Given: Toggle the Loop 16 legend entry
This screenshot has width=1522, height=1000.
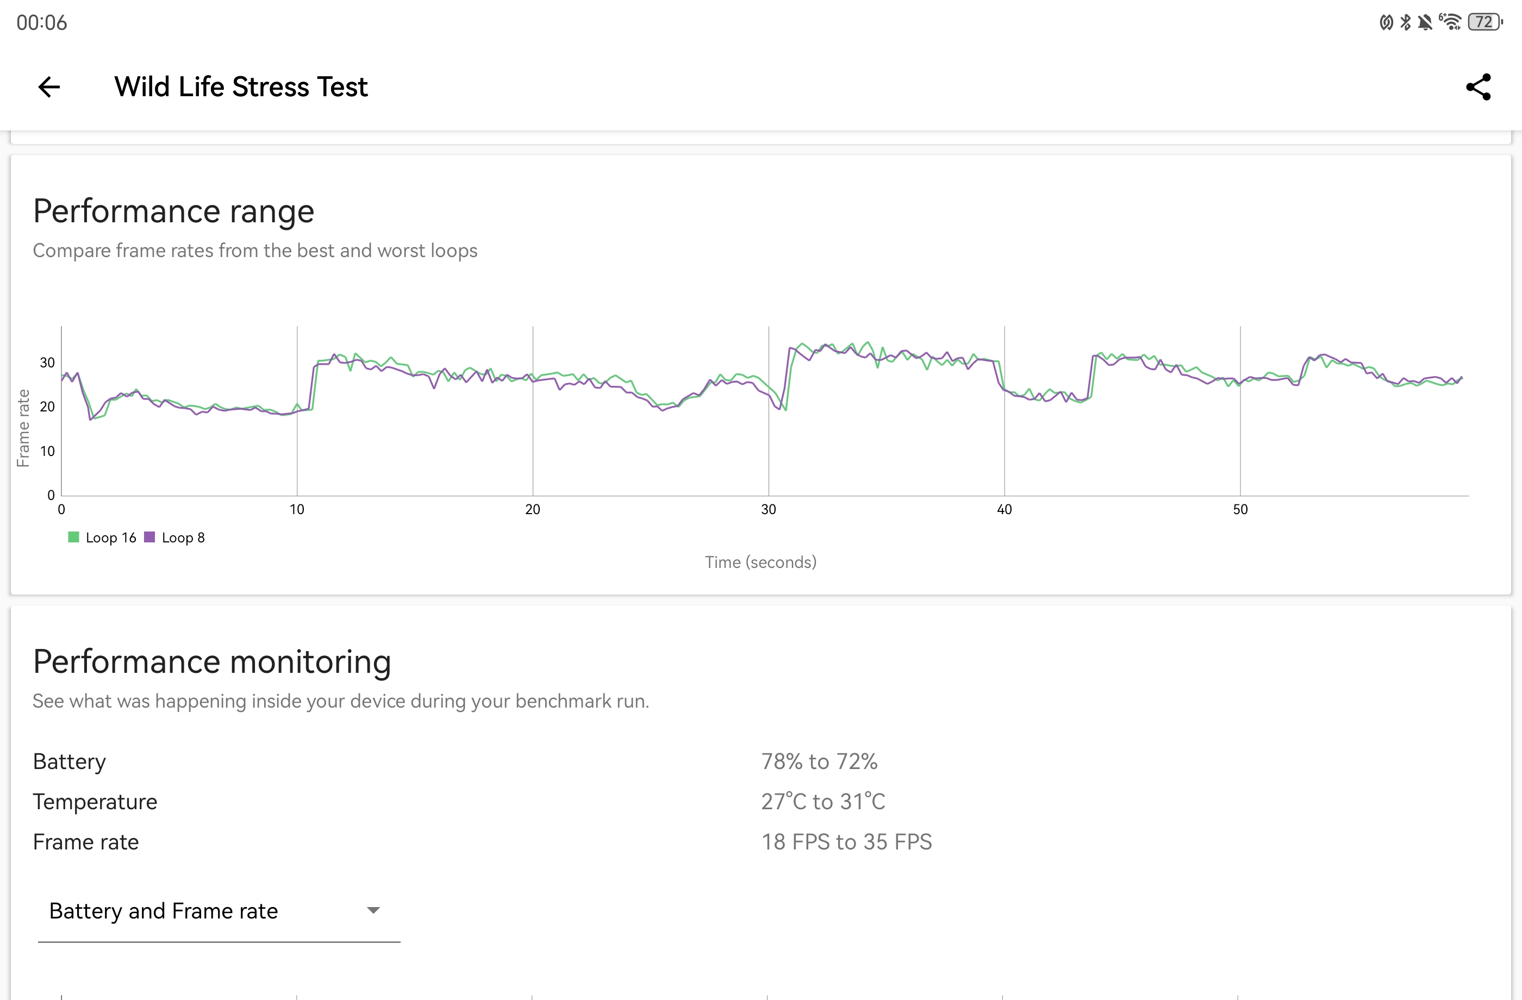Looking at the screenshot, I should 111,537.
